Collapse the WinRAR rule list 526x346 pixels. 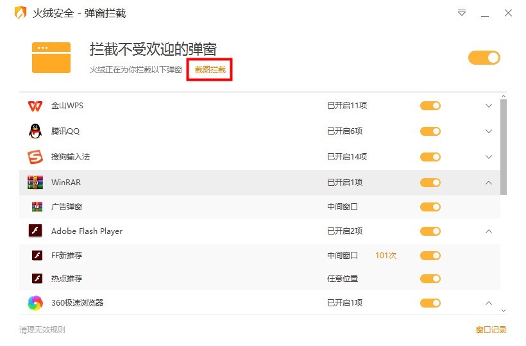click(489, 183)
